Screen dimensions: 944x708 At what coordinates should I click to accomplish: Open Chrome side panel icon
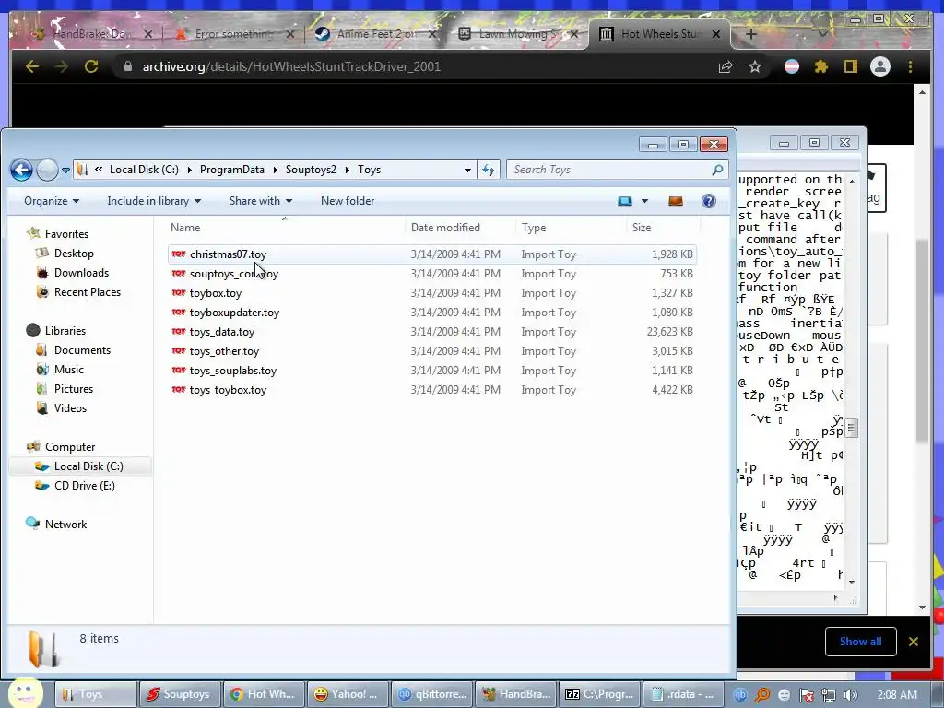(850, 66)
